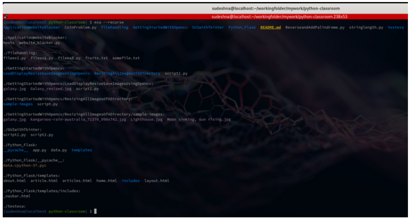Select 'script.py' next to sample-images

[47, 104]
